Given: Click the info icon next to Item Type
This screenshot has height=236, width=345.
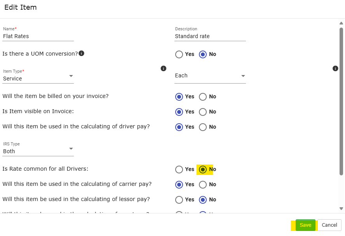Looking at the screenshot, I should click(164, 68).
